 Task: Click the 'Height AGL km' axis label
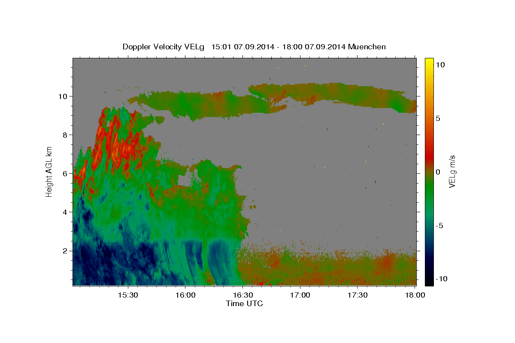click(x=49, y=171)
